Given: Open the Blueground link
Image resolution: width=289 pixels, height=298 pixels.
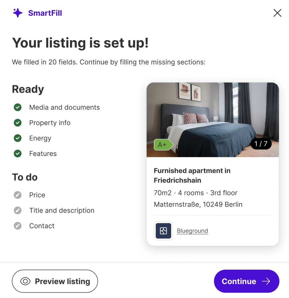Looking at the screenshot, I should (x=192, y=231).
